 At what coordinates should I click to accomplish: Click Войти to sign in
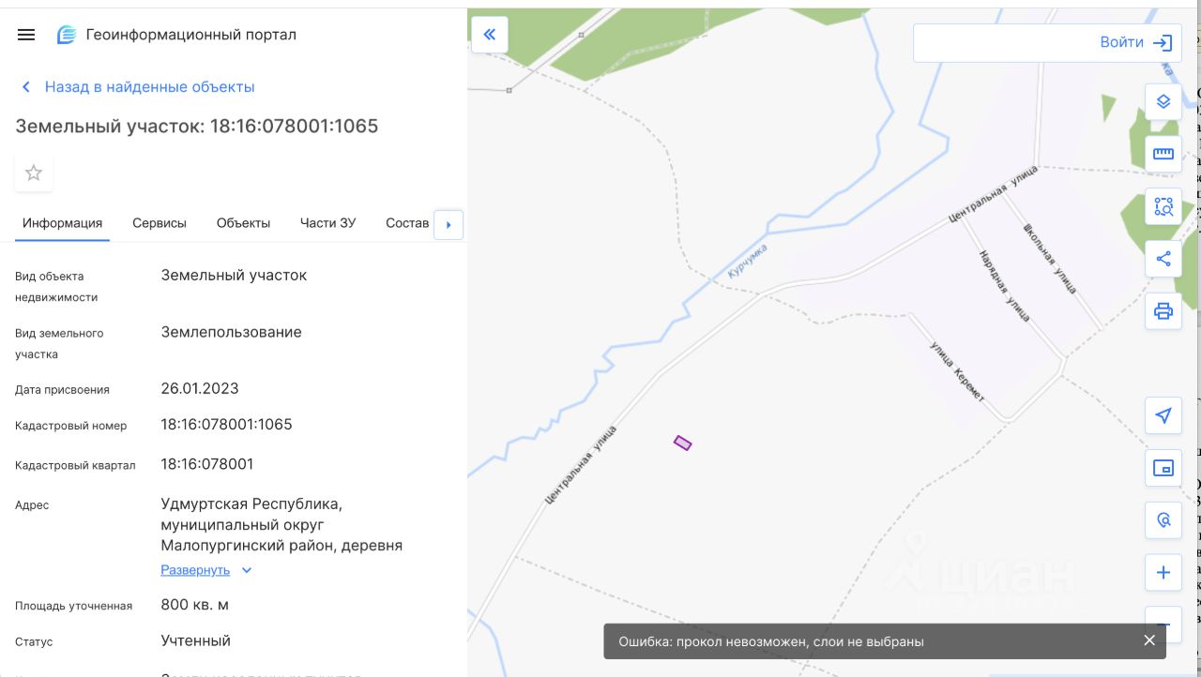pyautogui.click(x=1135, y=42)
